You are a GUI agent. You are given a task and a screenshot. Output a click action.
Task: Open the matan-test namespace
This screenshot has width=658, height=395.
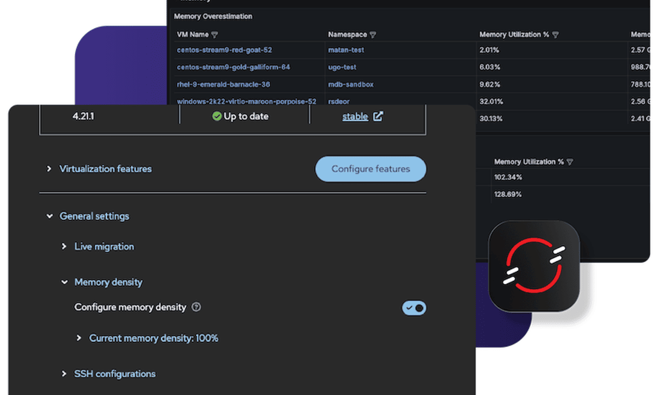click(346, 50)
